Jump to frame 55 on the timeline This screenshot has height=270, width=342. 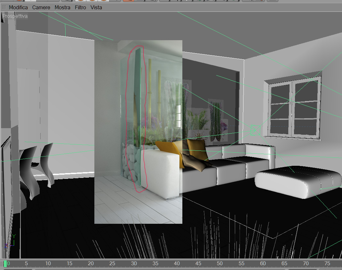point(241,264)
